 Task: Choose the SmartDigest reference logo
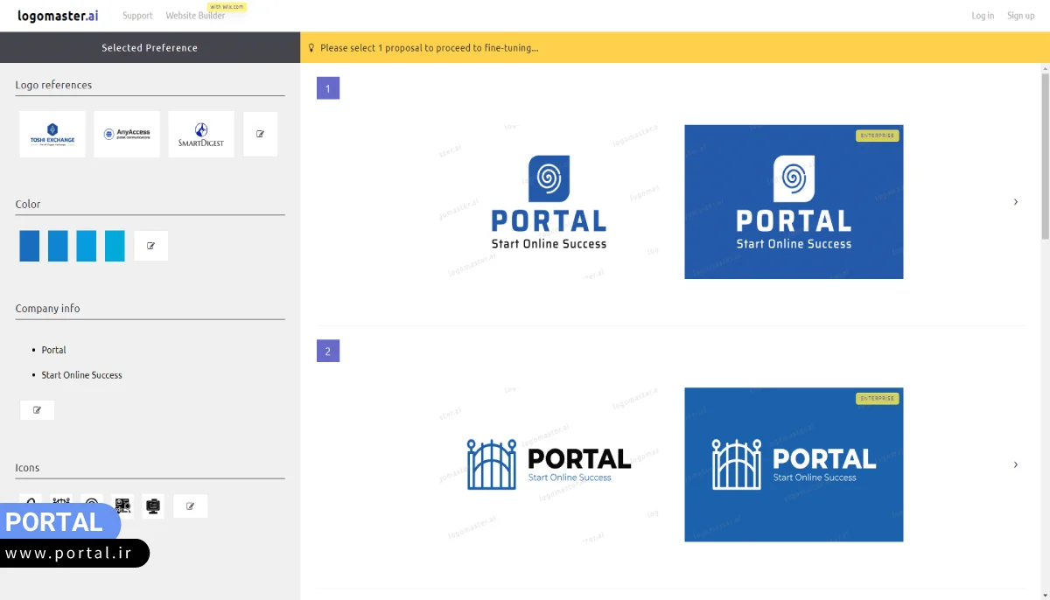tap(201, 134)
